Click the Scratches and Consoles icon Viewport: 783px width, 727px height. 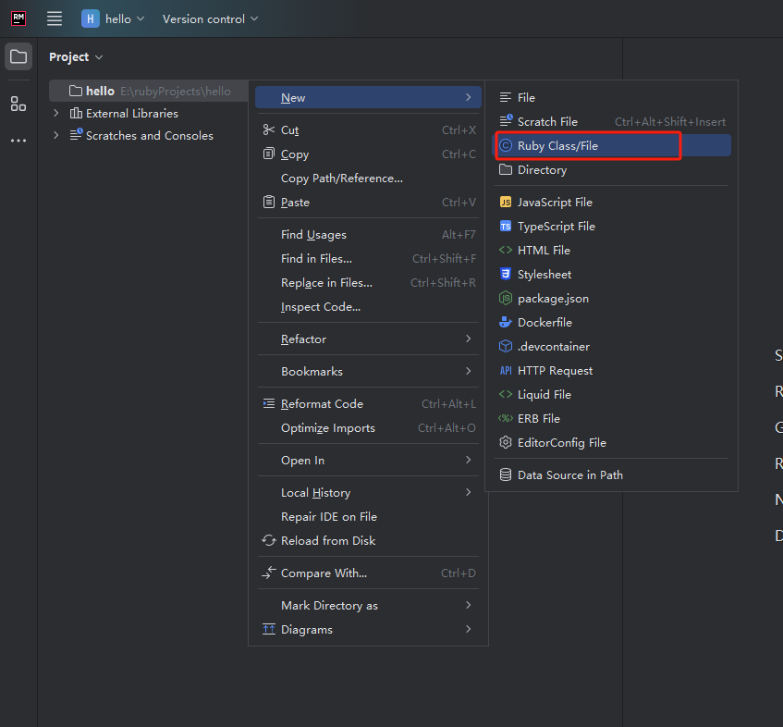(76, 135)
